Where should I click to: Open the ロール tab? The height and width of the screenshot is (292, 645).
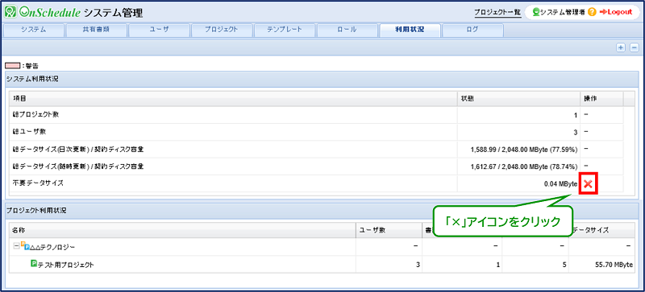(x=347, y=30)
